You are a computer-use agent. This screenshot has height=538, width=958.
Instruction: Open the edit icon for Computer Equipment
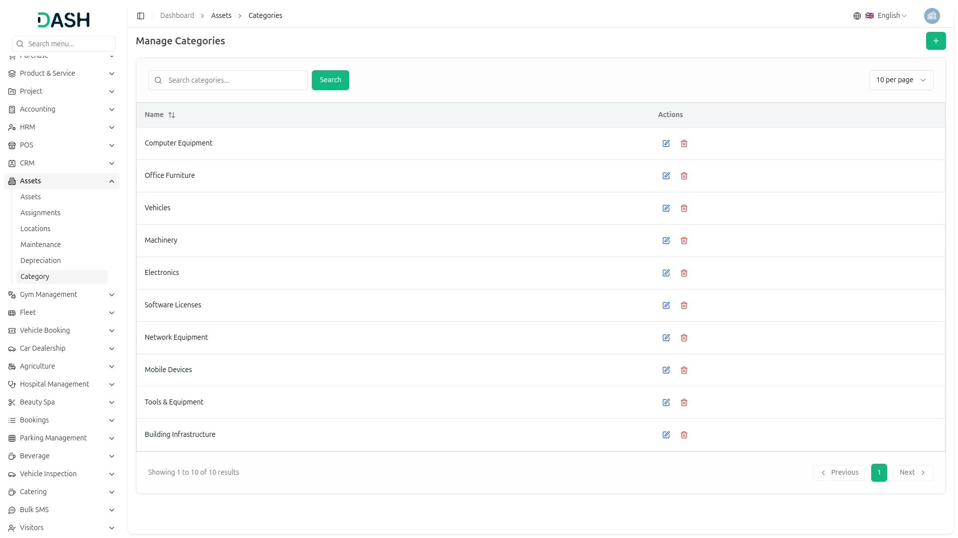[x=666, y=143]
